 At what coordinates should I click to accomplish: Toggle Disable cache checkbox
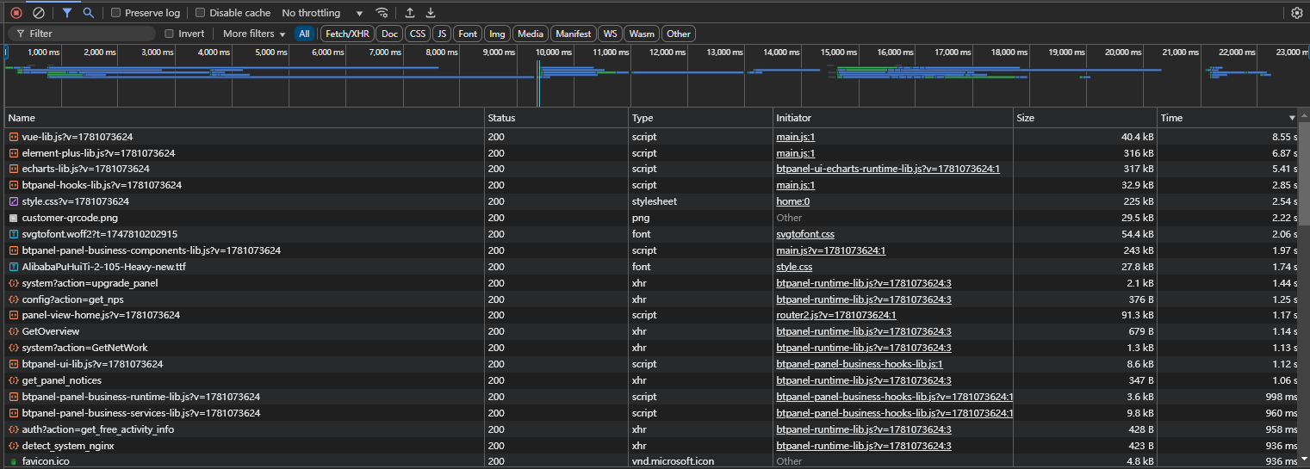(201, 13)
